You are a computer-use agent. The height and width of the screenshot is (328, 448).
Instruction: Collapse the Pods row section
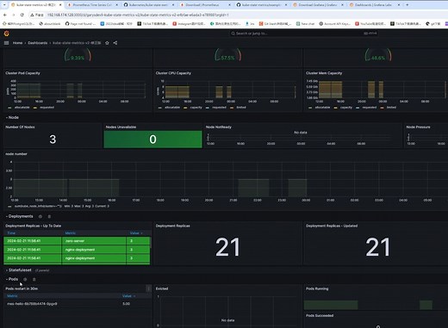(x=12, y=279)
